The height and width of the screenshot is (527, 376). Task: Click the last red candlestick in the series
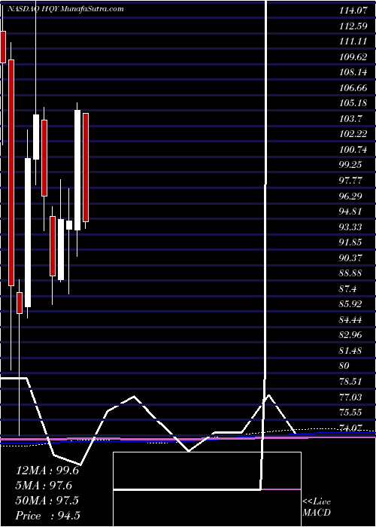click(x=86, y=167)
